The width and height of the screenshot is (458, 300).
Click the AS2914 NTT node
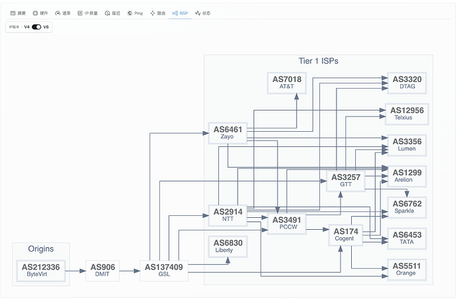click(228, 215)
